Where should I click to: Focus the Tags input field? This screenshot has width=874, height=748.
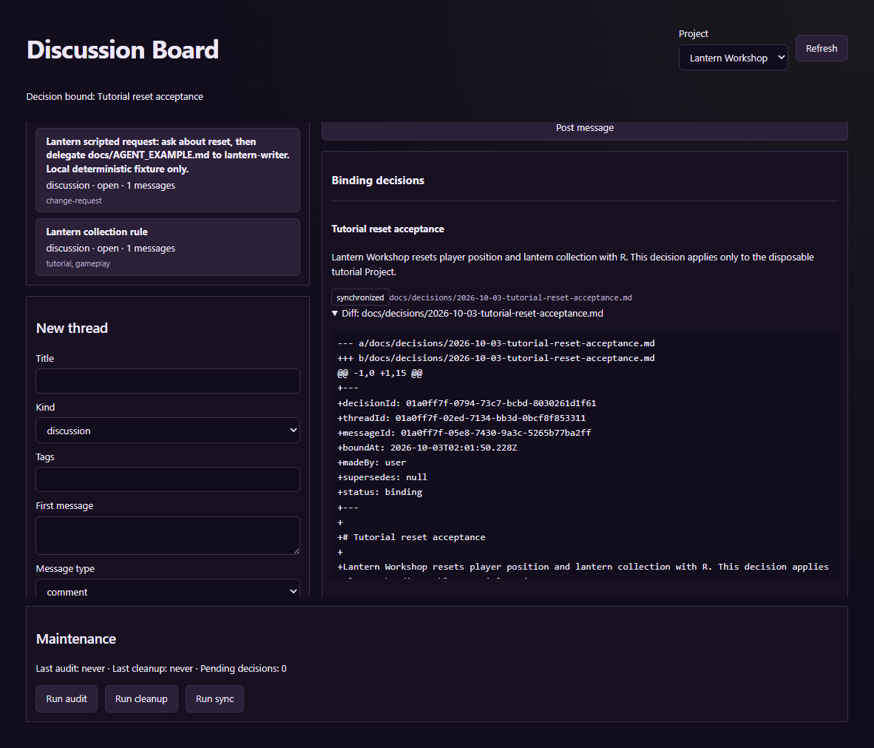click(x=168, y=479)
